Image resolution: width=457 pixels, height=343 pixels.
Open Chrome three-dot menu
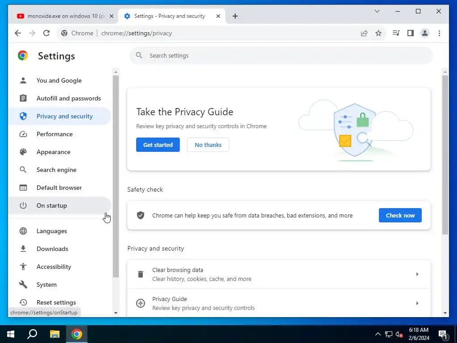439,33
